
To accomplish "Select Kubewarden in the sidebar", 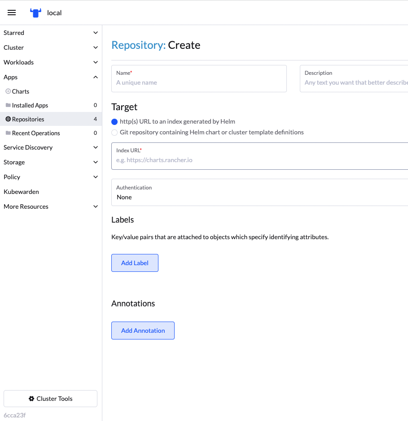I will point(21,192).
